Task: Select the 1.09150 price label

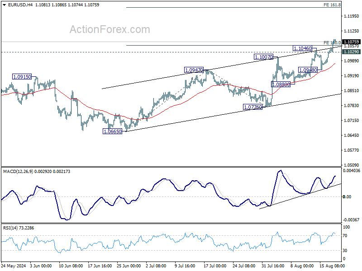Action: coord(22,77)
